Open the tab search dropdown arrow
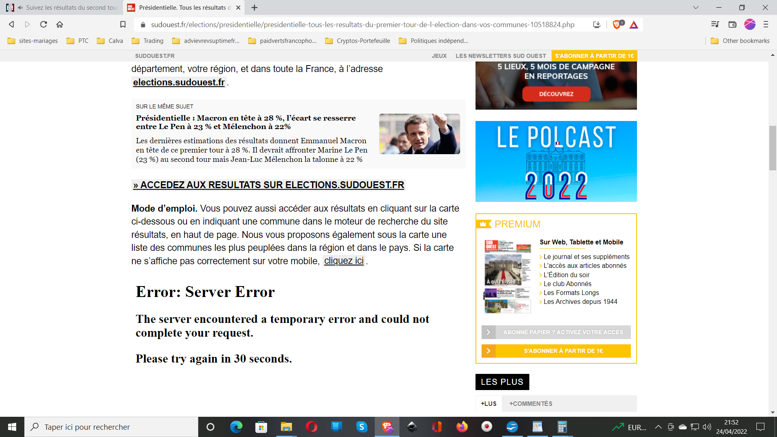Screen dimensions: 777x437 [x=696, y=8]
